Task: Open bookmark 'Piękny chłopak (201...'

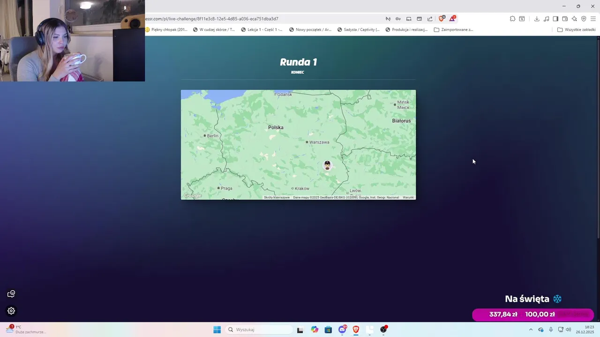Action: tap(166, 29)
